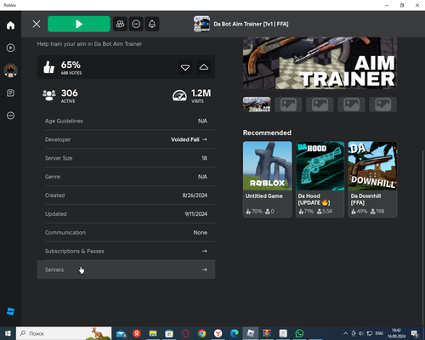This screenshot has height=340, width=425.
Task: Expand Subscriptions & Passes row
Action: pos(126,251)
